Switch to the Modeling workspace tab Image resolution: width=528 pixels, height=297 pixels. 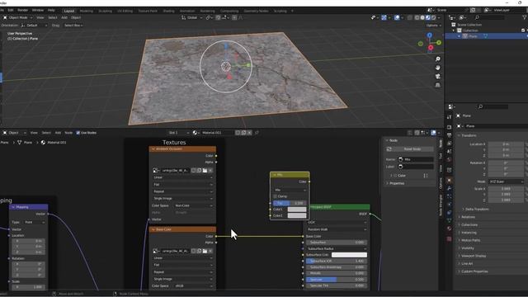(86, 11)
